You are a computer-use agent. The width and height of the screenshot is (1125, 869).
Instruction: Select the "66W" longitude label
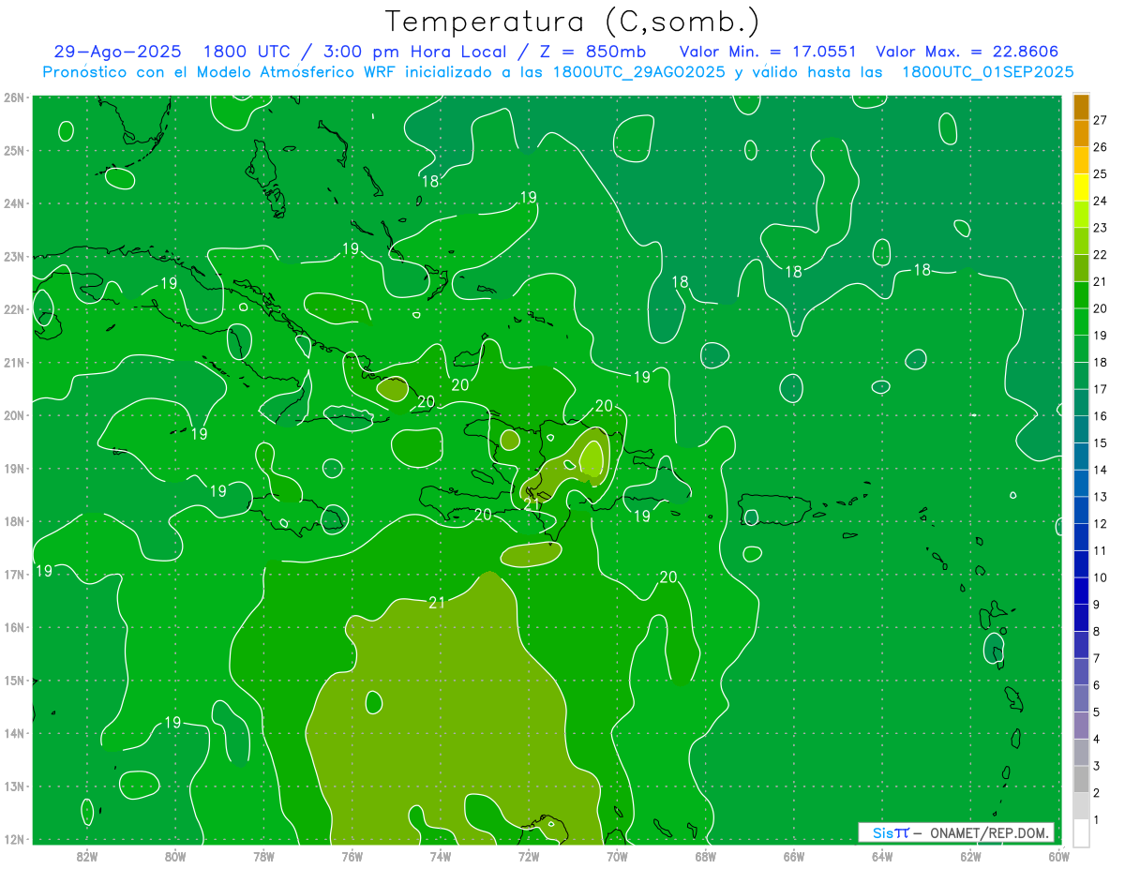(x=794, y=855)
